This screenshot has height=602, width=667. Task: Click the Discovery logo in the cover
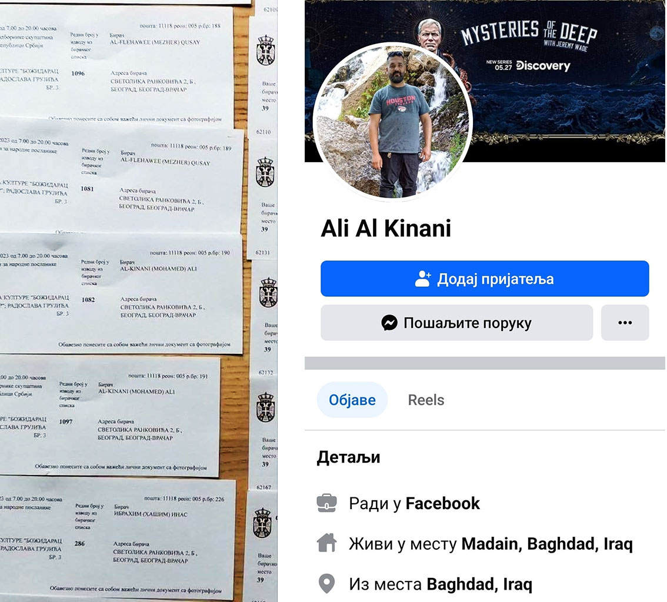point(543,65)
